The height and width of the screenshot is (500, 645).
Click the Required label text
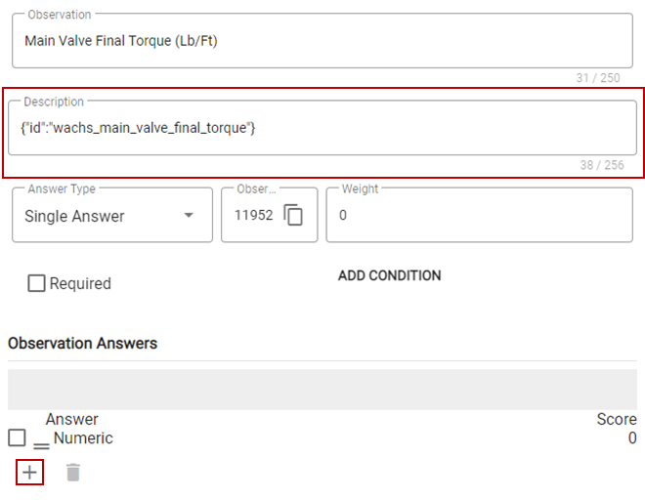tap(80, 283)
